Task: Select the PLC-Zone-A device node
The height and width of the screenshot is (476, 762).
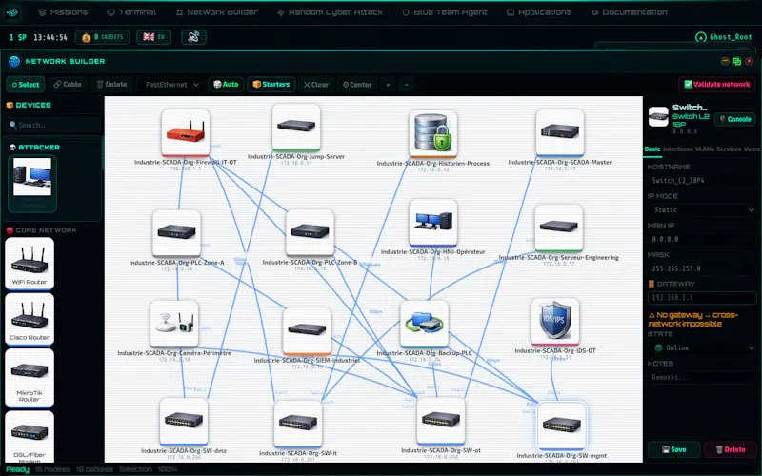Action: (x=176, y=232)
